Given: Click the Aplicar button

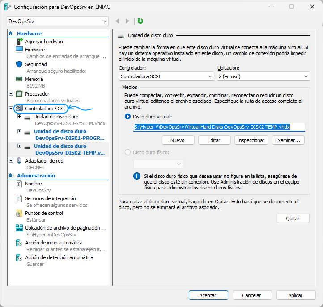Looking at the screenshot, I should tap(296, 295).
